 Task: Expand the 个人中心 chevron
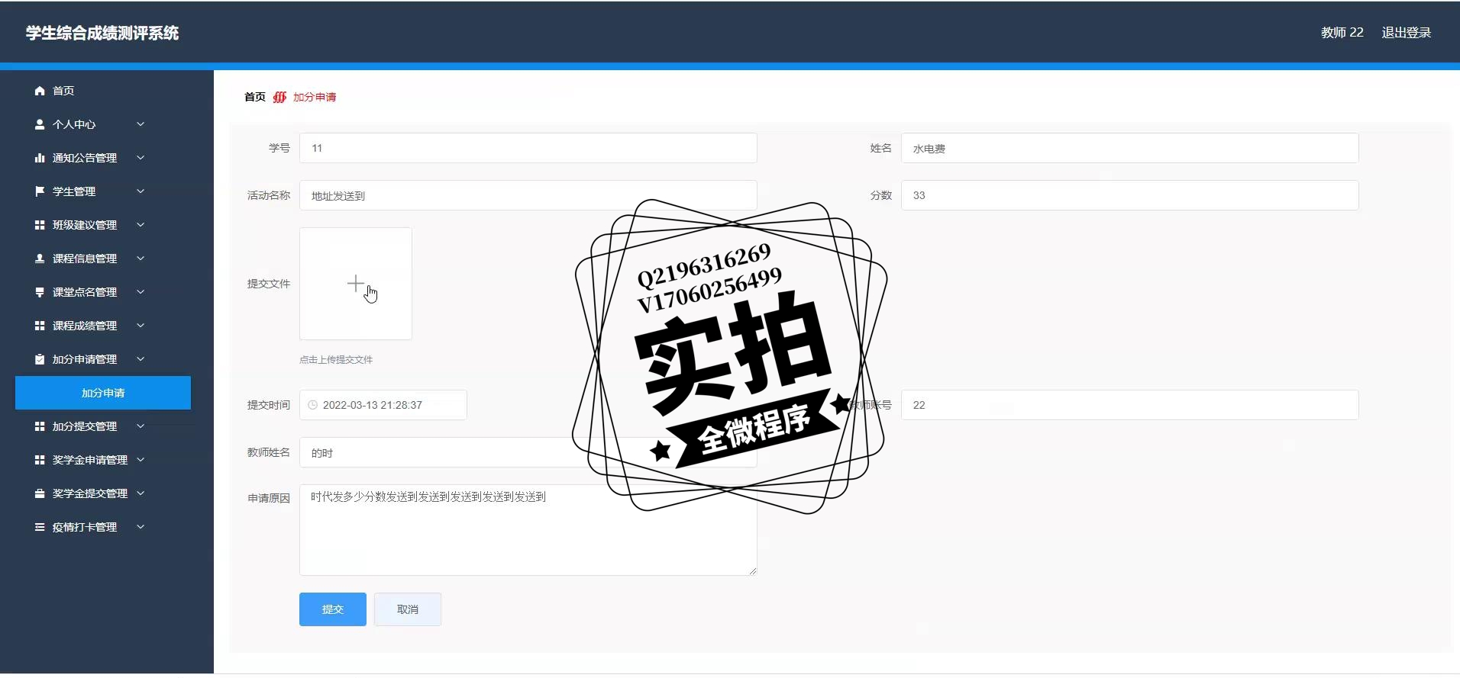141,124
